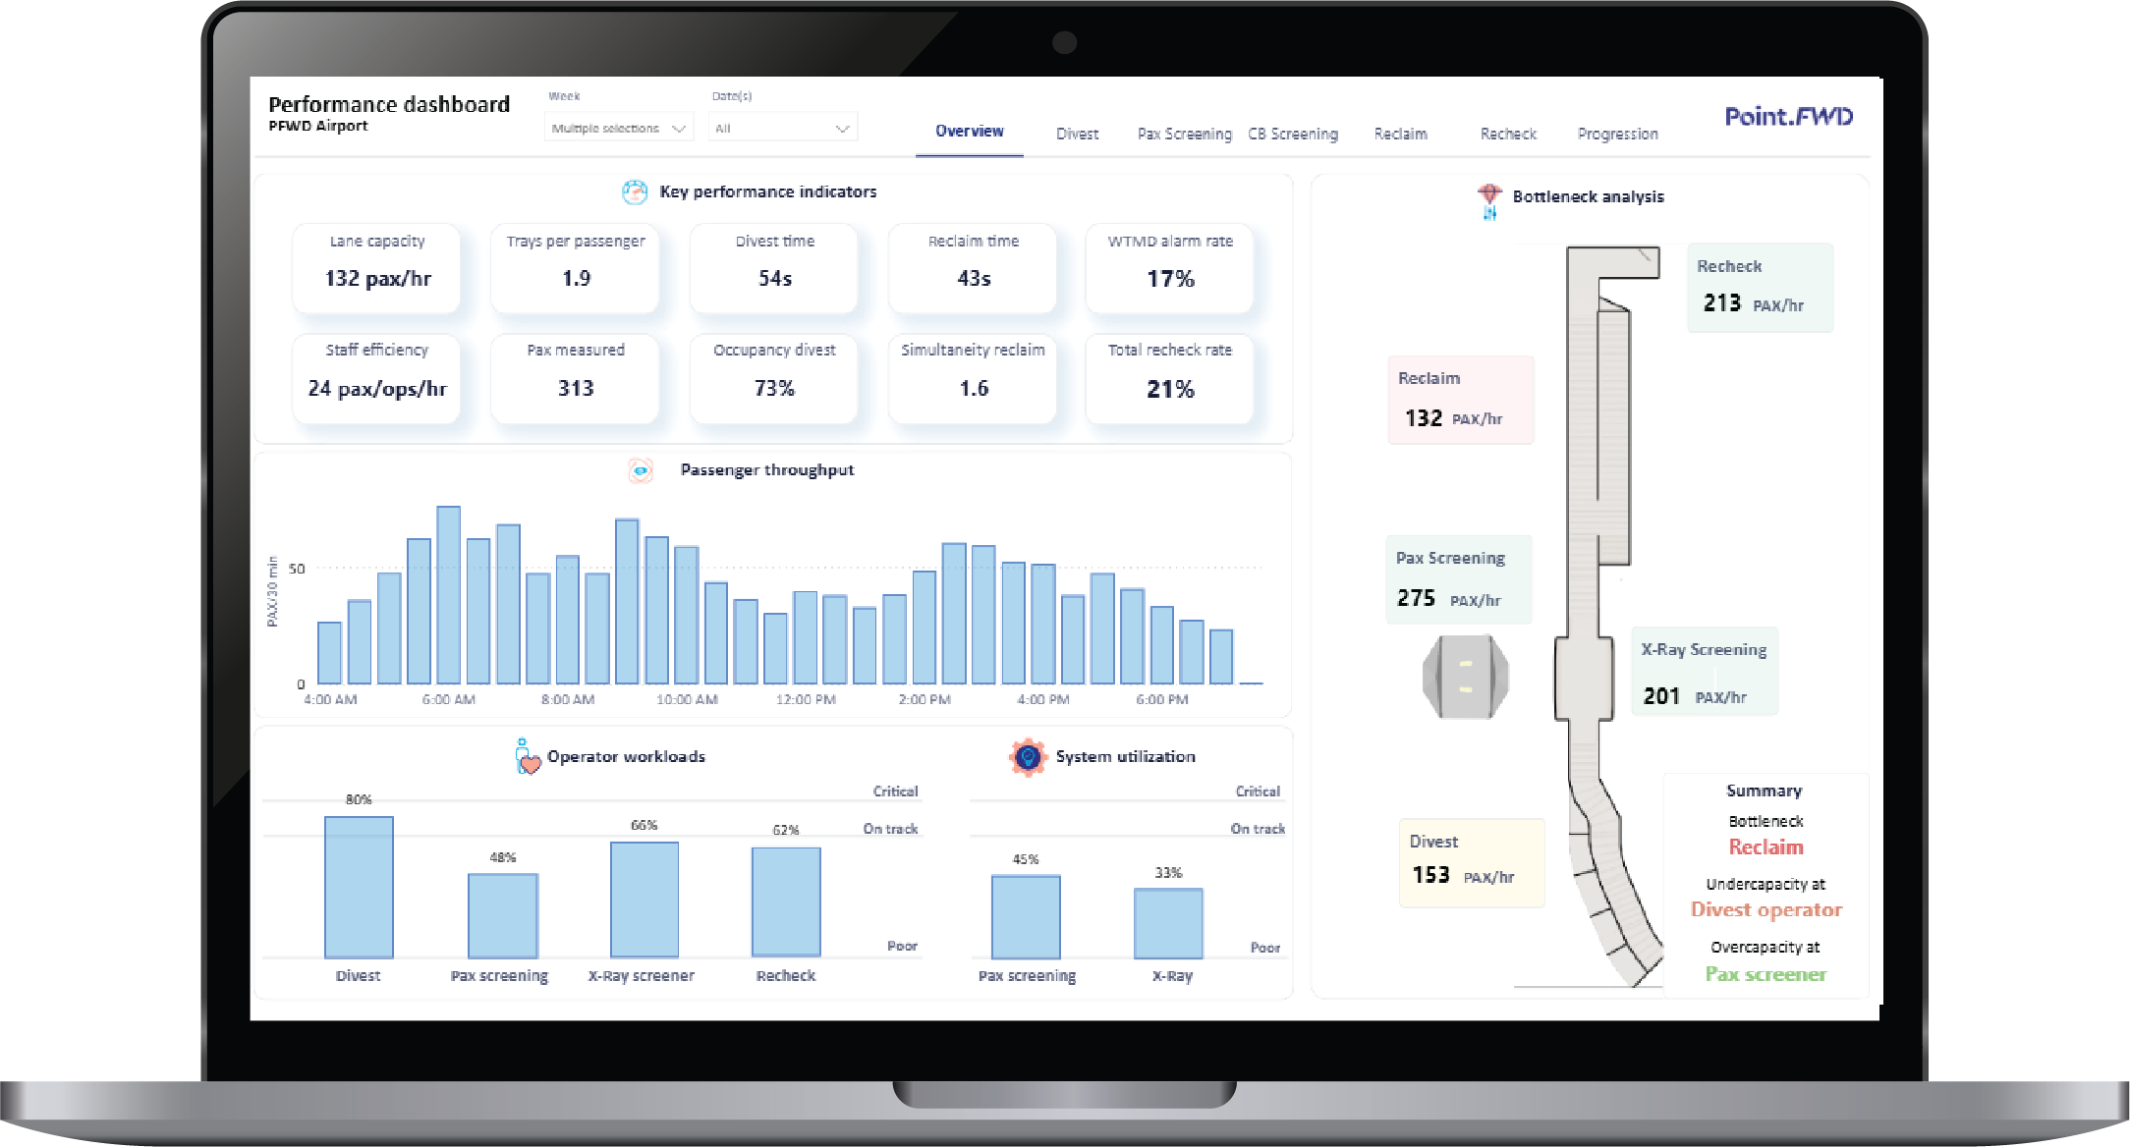Viewport: 2130px width, 1147px height.
Task: Switch to the Divest tab
Action: click(1077, 134)
